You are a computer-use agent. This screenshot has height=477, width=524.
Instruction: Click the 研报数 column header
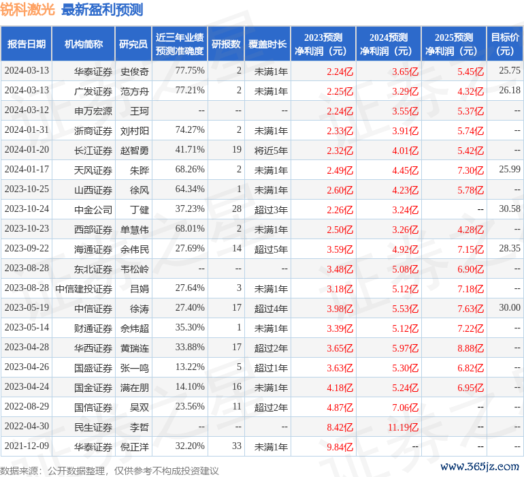tap(226, 44)
